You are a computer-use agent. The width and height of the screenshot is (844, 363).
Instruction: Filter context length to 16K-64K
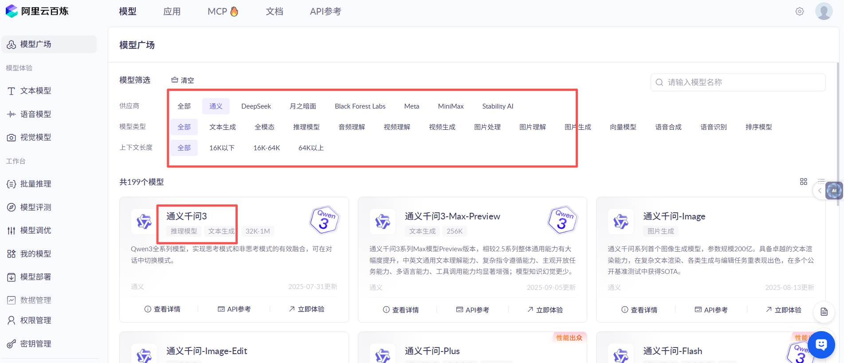coord(267,148)
